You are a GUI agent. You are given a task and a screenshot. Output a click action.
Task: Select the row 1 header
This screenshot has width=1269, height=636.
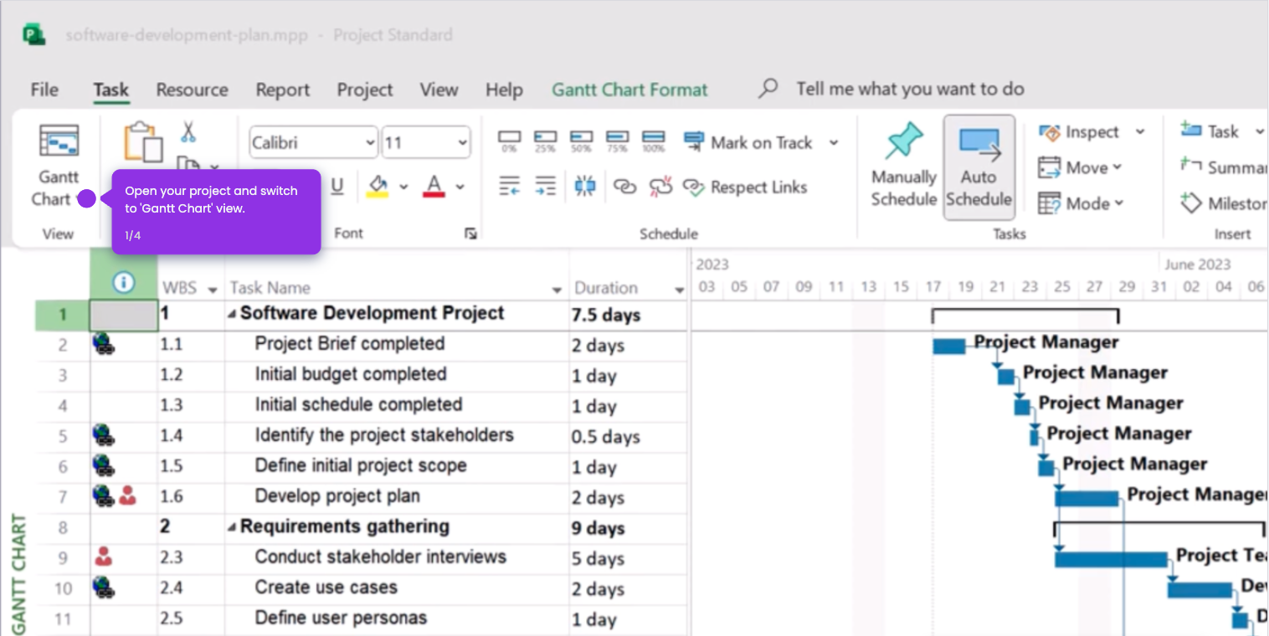62,315
